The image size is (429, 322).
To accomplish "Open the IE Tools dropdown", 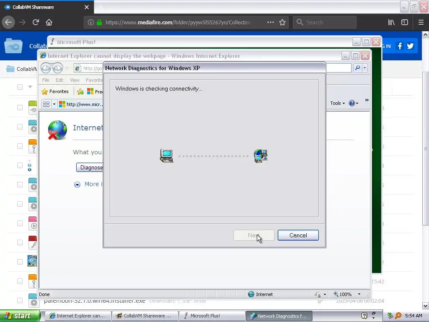I will tap(337, 103).
